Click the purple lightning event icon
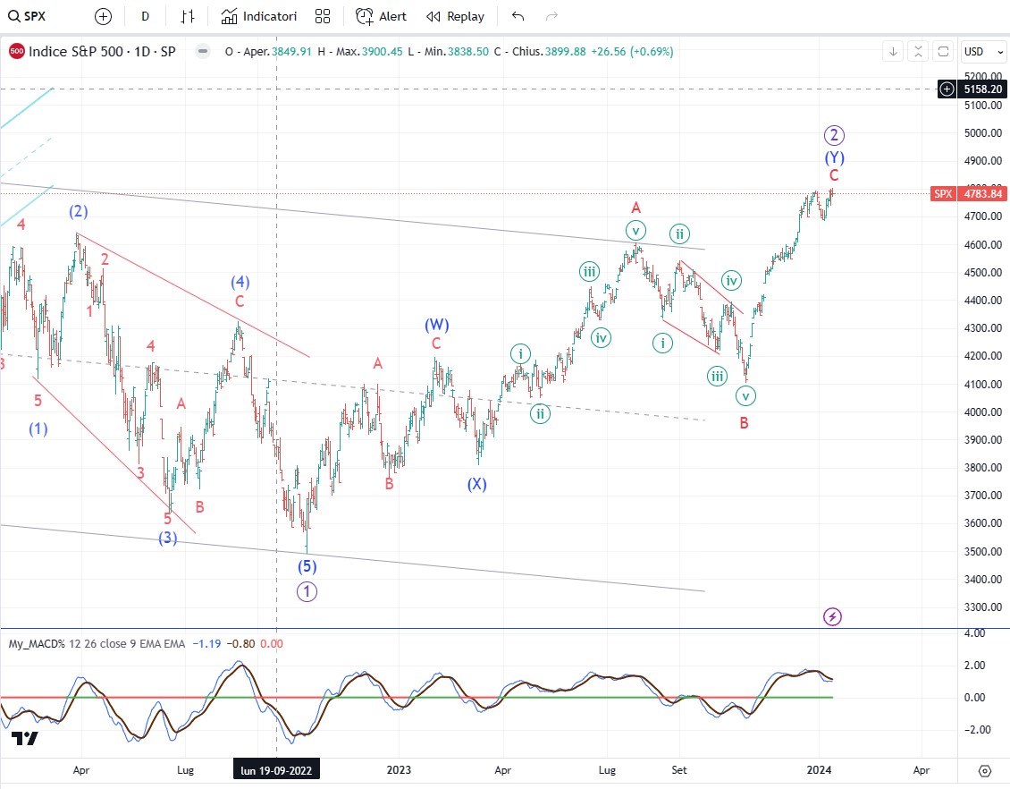This screenshot has width=1010, height=789. (832, 617)
